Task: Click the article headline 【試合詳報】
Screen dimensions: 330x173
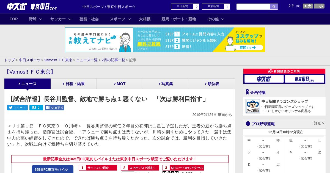Action: click(107, 99)
